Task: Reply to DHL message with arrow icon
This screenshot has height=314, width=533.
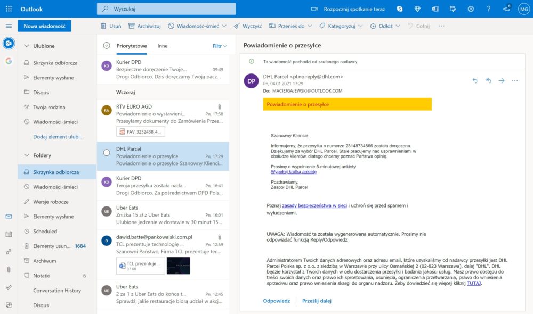Action: tap(475, 80)
